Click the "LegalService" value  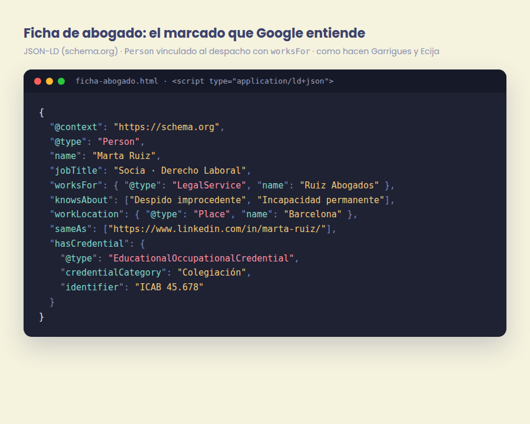[209, 185]
